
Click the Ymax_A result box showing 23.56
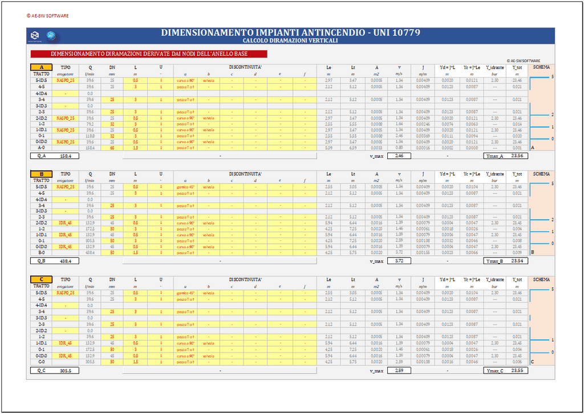[x=517, y=155]
